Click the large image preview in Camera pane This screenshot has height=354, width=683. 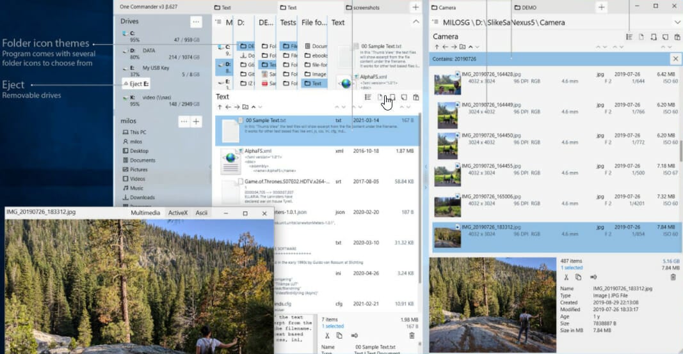pos(493,305)
